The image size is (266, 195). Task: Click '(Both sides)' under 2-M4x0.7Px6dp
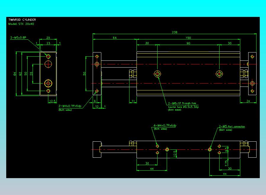(x=65, y=110)
